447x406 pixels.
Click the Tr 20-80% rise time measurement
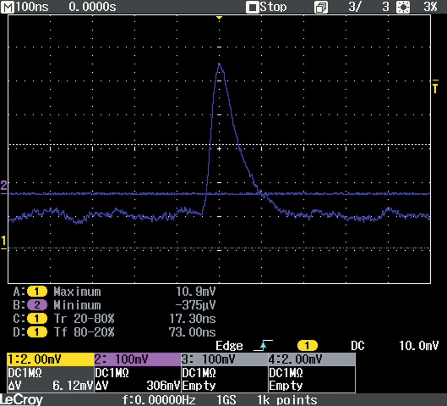[84, 319]
